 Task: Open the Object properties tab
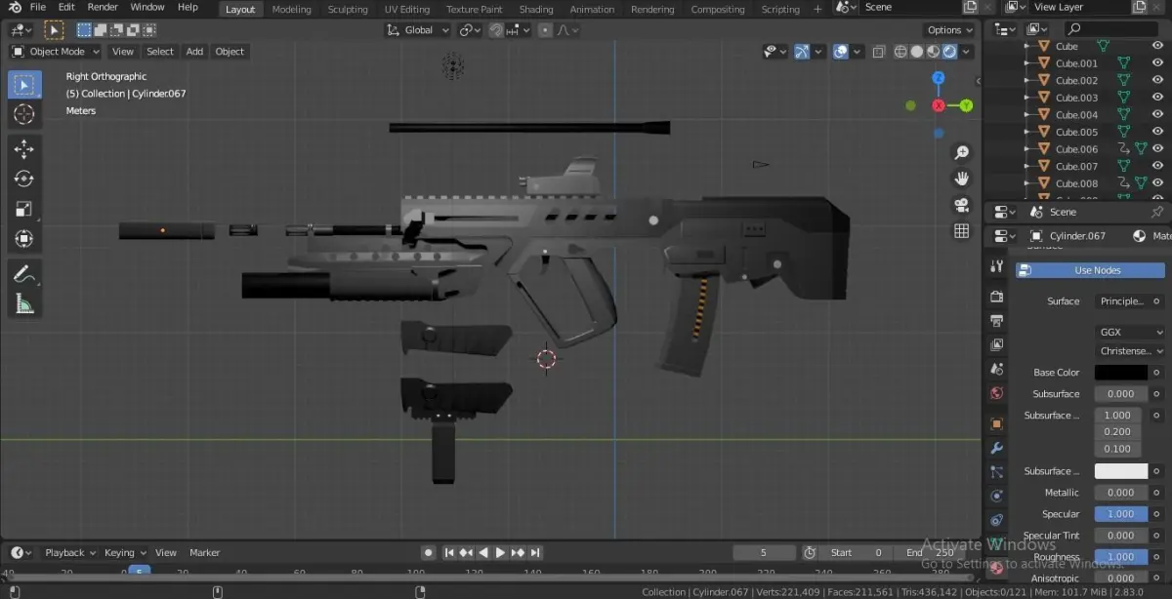click(x=996, y=423)
